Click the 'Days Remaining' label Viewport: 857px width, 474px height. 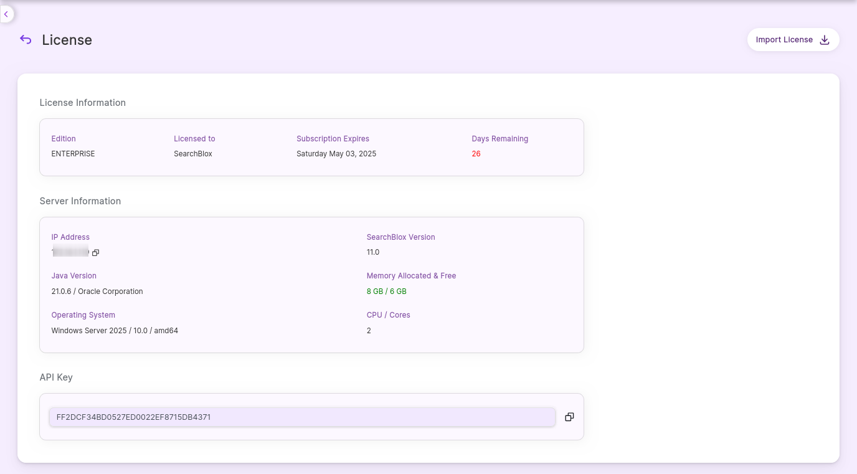point(500,139)
